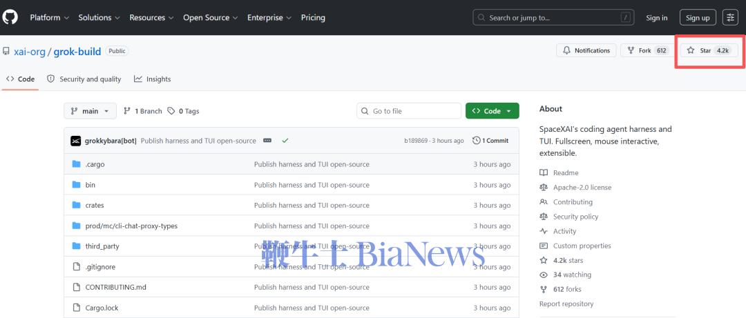This screenshot has width=746, height=318.
Task: Click the Sign up button
Action: click(x=698, y=17)
